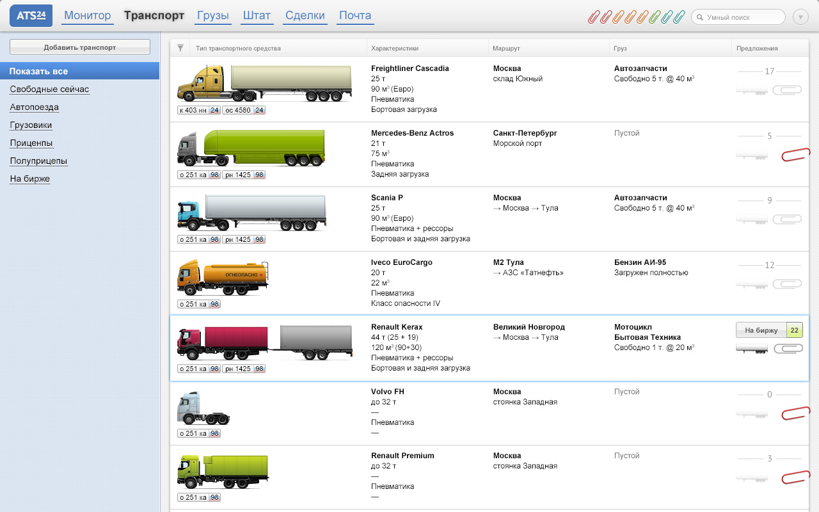819x512 pixels.
Task: Open the Сделки section
Action: [305, 16]
